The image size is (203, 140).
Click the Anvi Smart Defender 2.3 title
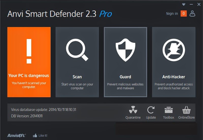[52, 14]
